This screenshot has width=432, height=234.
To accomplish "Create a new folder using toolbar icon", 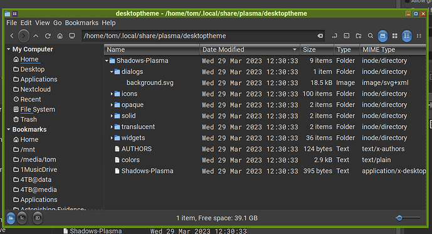I will 359,36.
